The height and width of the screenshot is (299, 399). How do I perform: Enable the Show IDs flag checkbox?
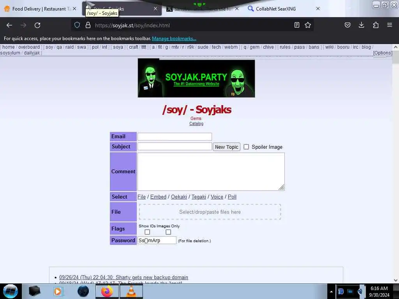click(147, 232)
